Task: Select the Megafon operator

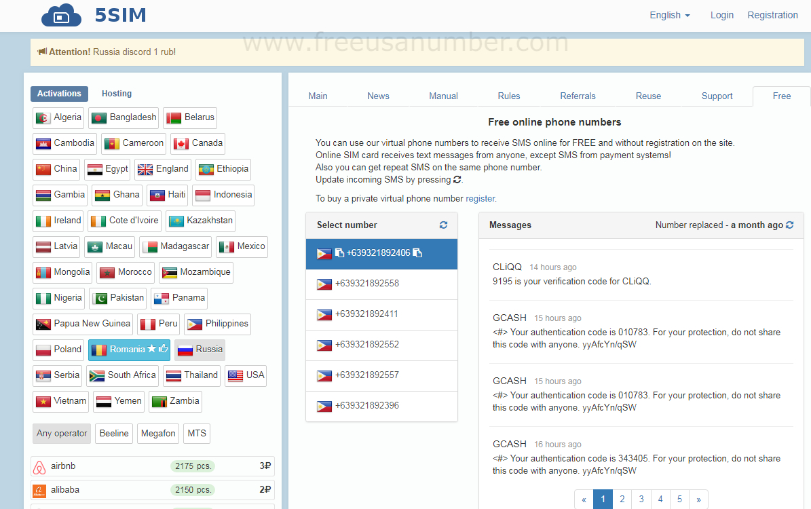Action: coord(158,434)
